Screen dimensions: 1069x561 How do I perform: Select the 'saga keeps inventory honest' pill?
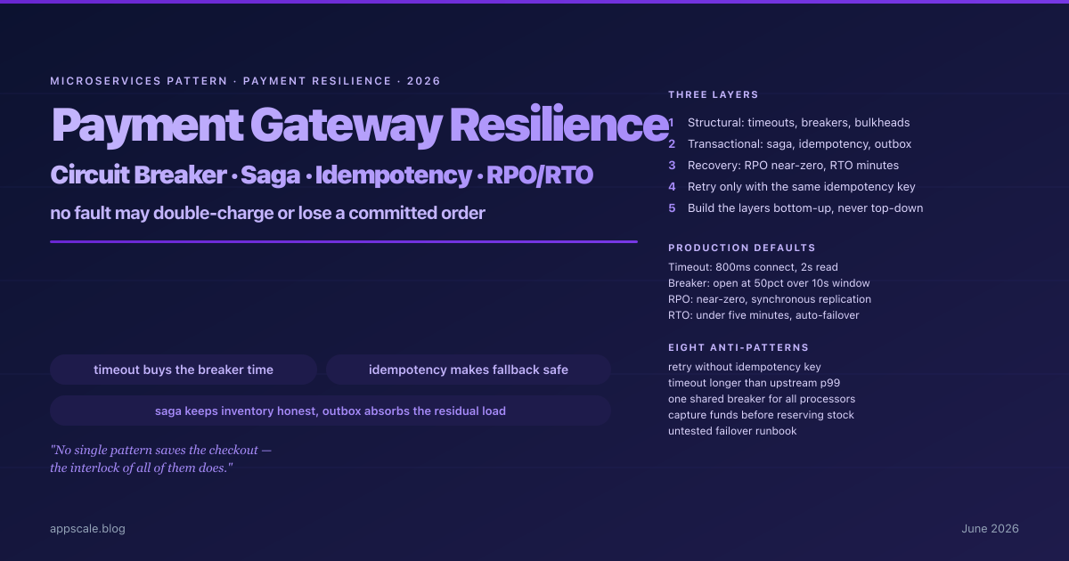[330, 411]
